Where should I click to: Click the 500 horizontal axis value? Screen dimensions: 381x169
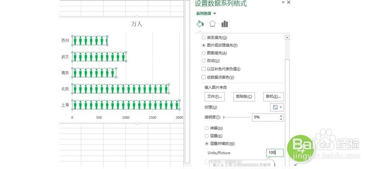pyautogui.click(x=99, y=117)
